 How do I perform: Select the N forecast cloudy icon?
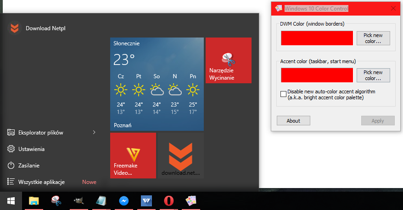click(175, 90)
